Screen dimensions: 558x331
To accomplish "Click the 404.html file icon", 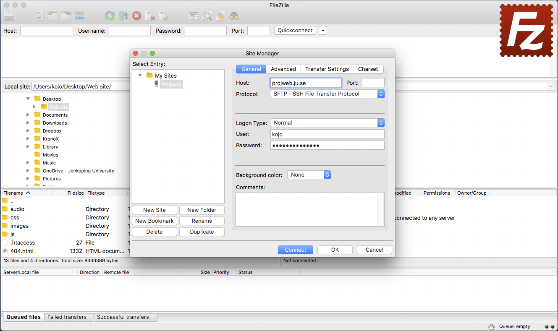I will pos(5,251).
